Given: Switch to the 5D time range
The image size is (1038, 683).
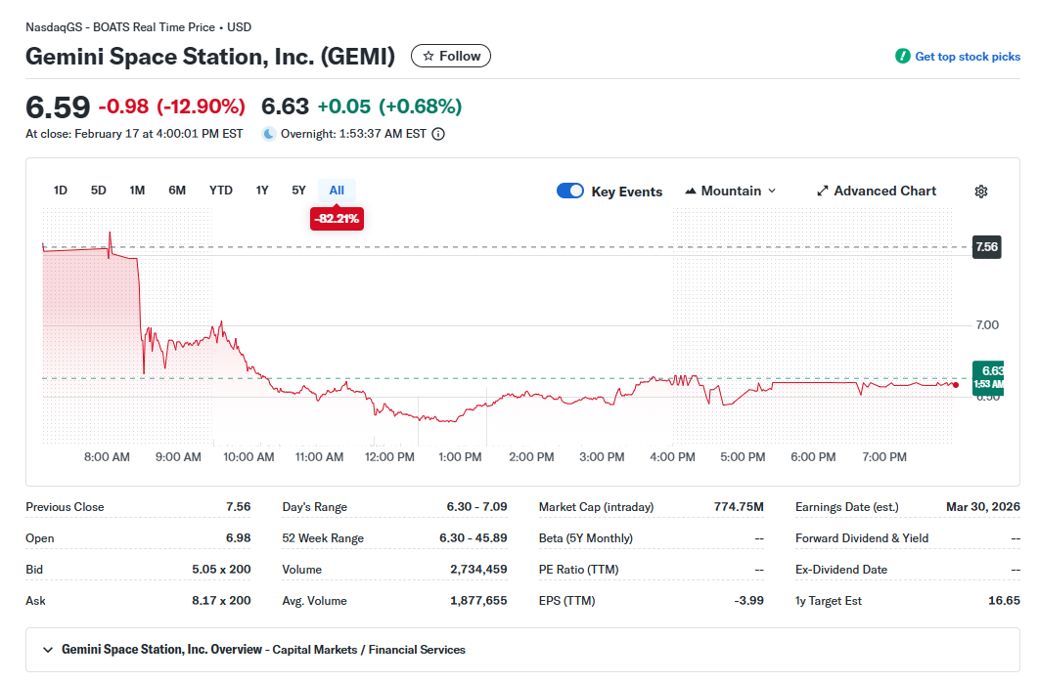Looking at the screenshot, I should pos(98,191).
